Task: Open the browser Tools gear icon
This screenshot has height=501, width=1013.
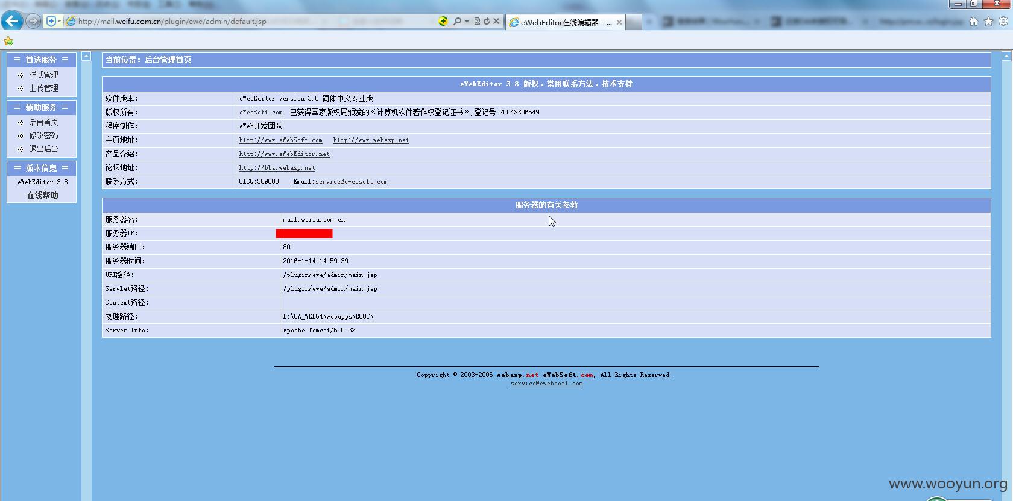Action: pos(1003,22)
